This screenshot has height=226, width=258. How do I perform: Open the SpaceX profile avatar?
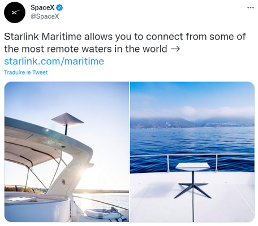(x=15, y=12)
